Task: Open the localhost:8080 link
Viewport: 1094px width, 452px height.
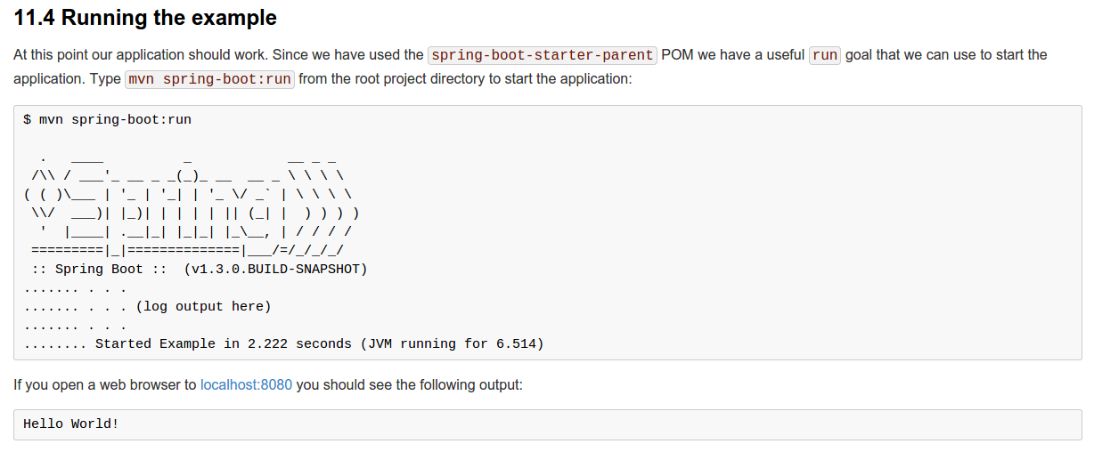Action: (x=246, y=385)
